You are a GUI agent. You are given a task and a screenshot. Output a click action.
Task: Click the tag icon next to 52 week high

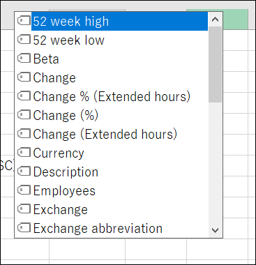[24, 21]
